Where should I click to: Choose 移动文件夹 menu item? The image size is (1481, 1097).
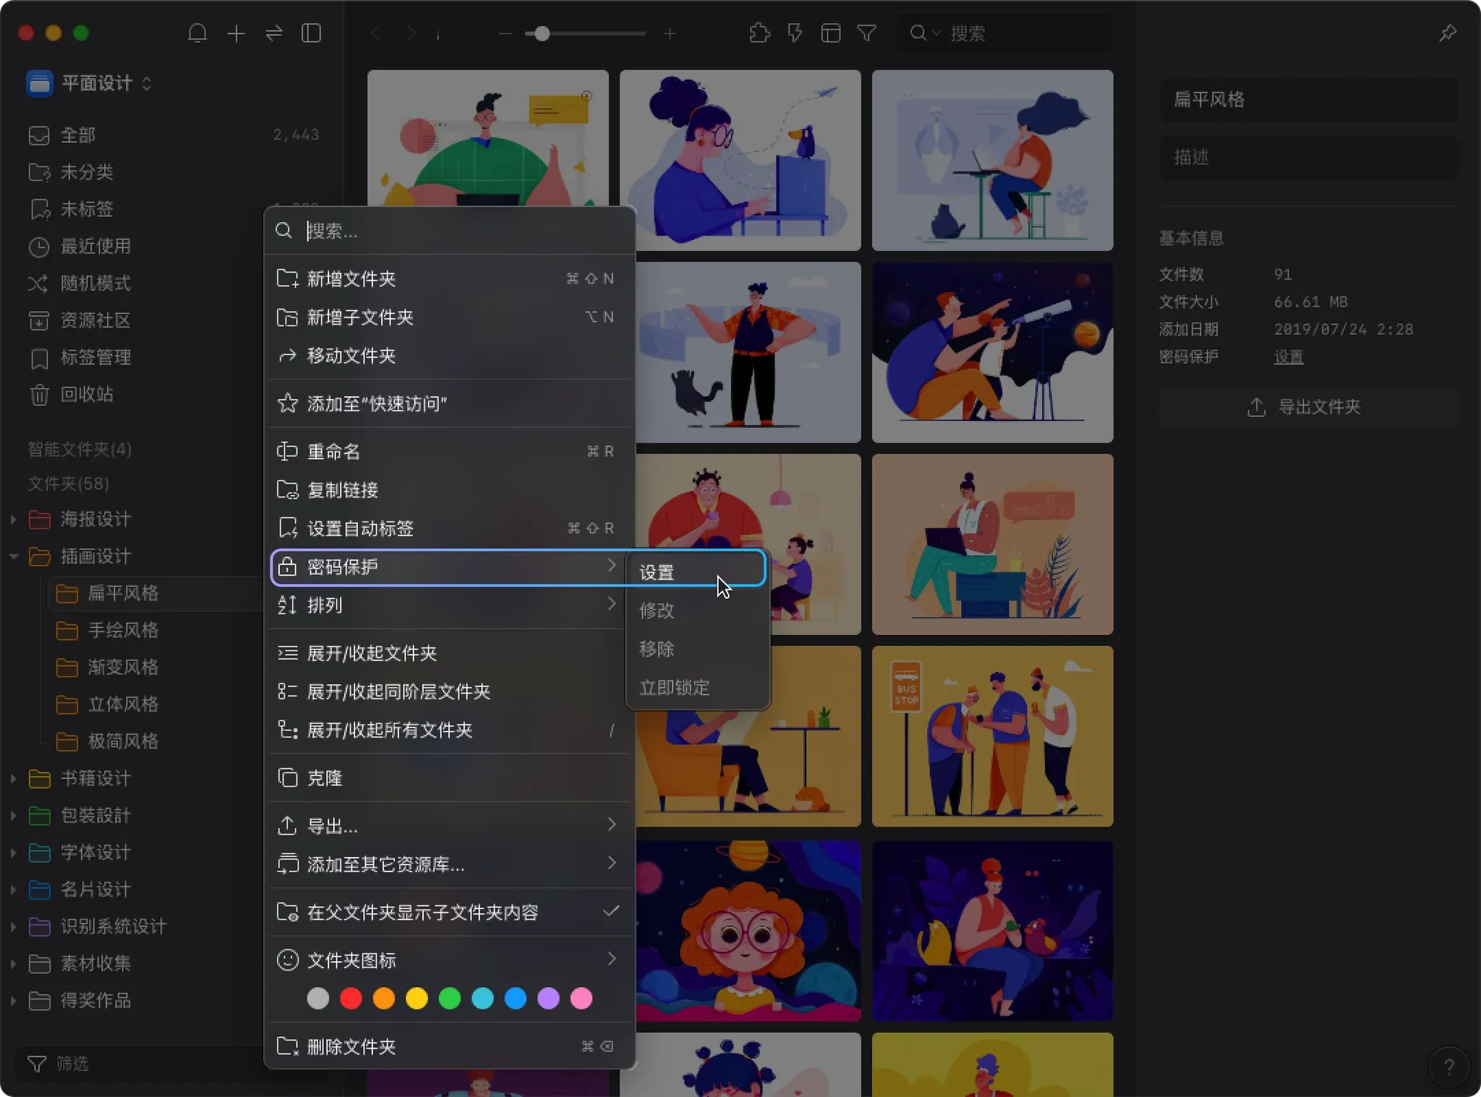click(x=450, y=356)
